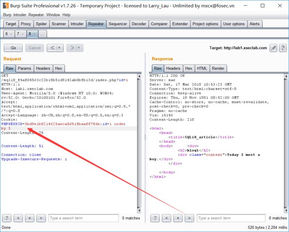The width and height of the screenshot is (289, 232).
Task: Select the response Headers tab
Action: [173, 68]
